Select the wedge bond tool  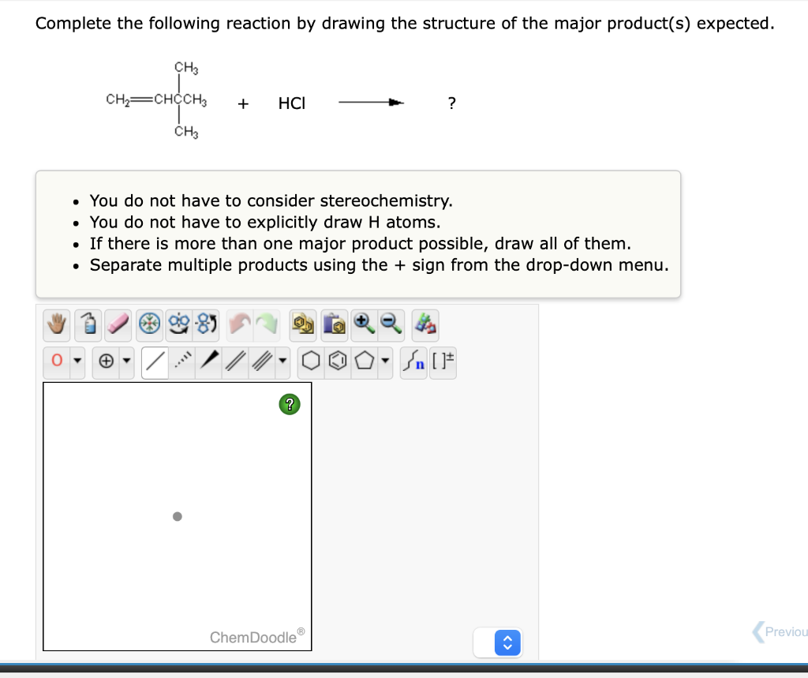pyautogui.click(x=209, y=362)
